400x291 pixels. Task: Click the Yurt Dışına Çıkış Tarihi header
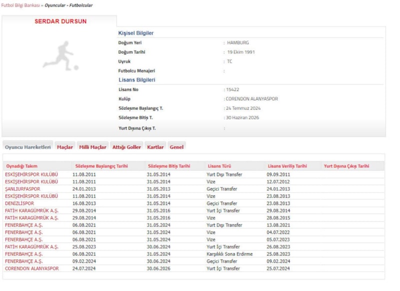(346, 166)
